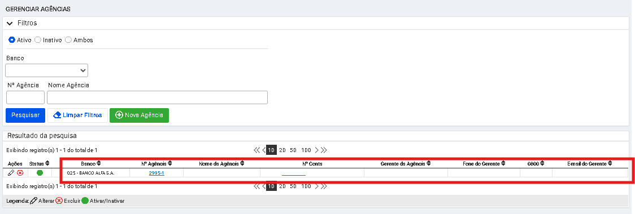Toggle the green status circle for Banco Alfa

click(x=40, y=173)
